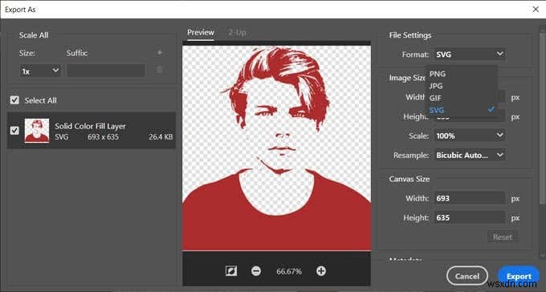Open the Resample Bicubic Auto dropdown
Screen dimensions: 546x292
click(470, 155)
